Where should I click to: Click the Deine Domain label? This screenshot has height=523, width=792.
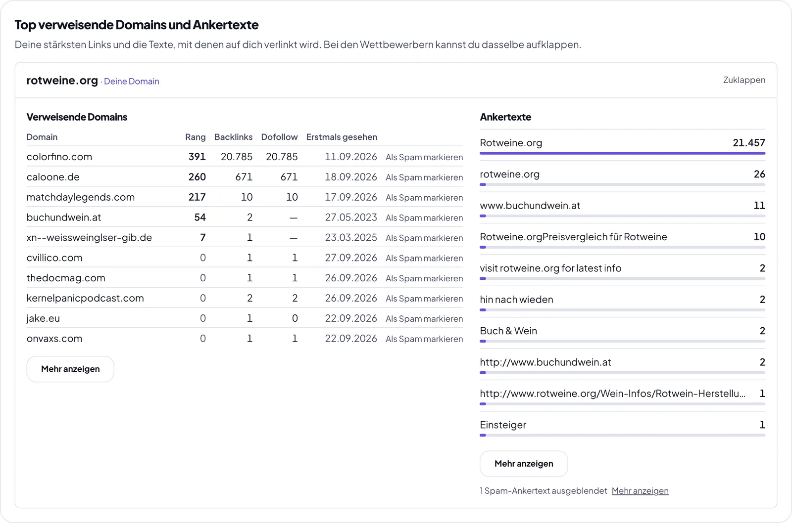point(132,81)
